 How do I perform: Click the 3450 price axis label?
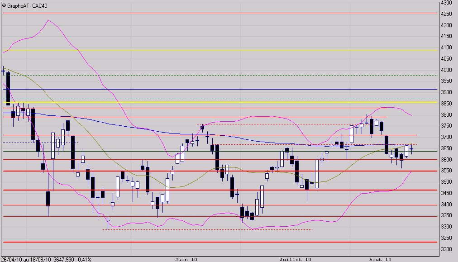point(446,193)
